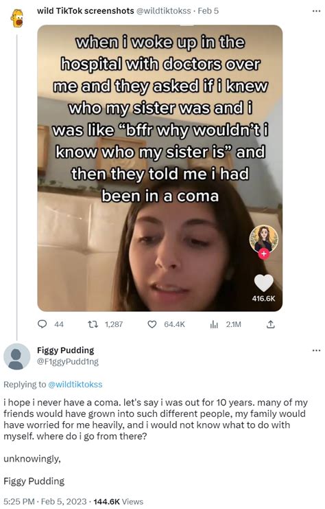The width and height of the screenshot is (325, 509).
Task: Tap the white TikTok heart icon
Action: click(x=264, y=283)
